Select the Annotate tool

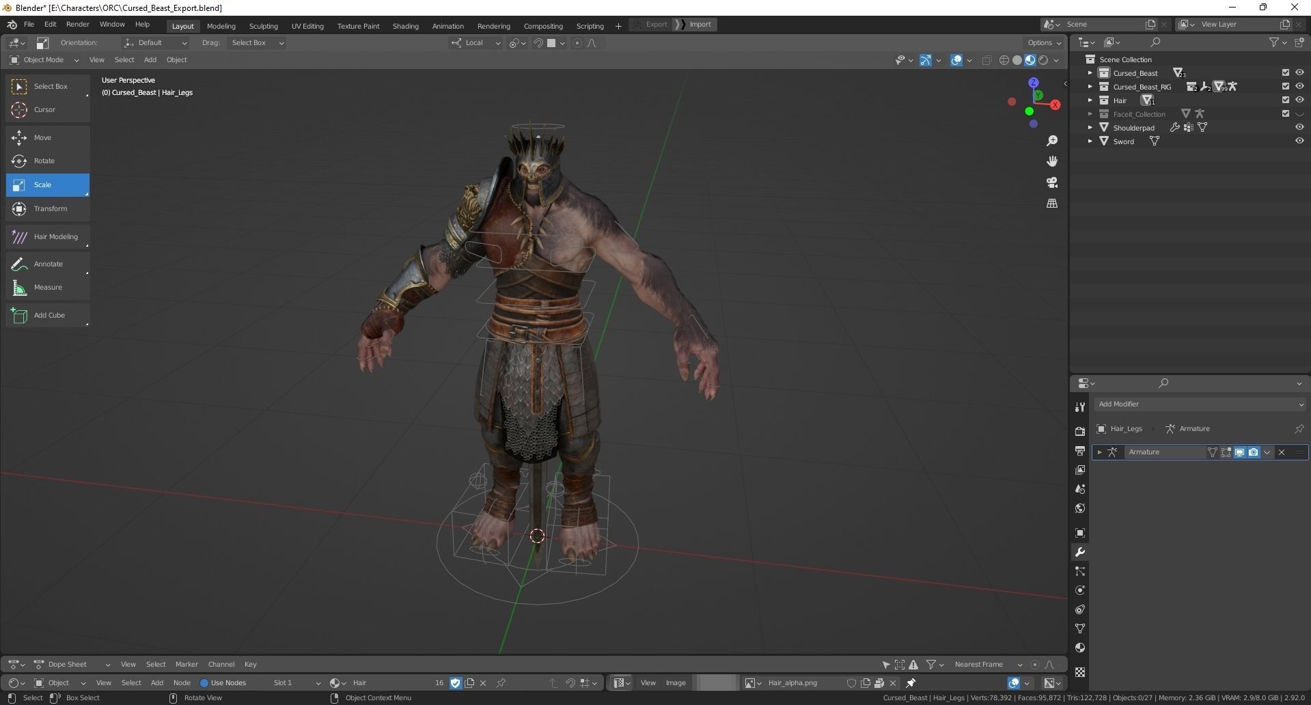click(48, 264)
